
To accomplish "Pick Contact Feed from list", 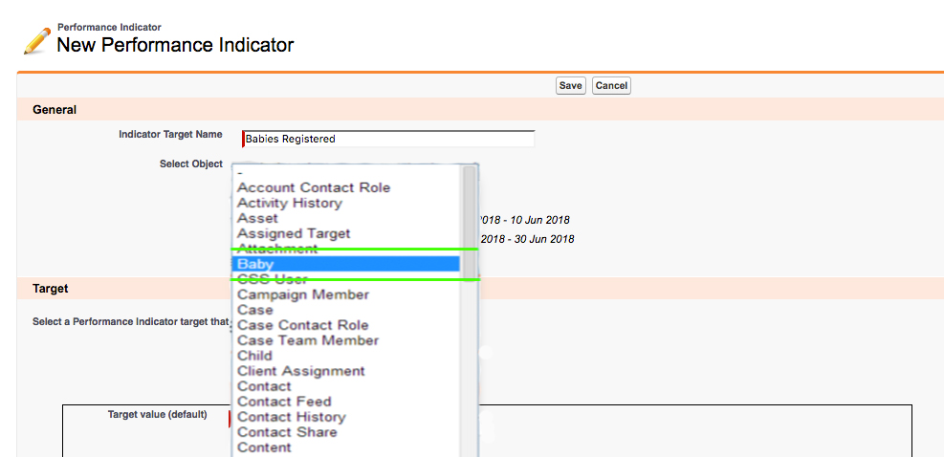I will tap(284, 402).
